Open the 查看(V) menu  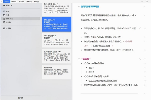29,2
